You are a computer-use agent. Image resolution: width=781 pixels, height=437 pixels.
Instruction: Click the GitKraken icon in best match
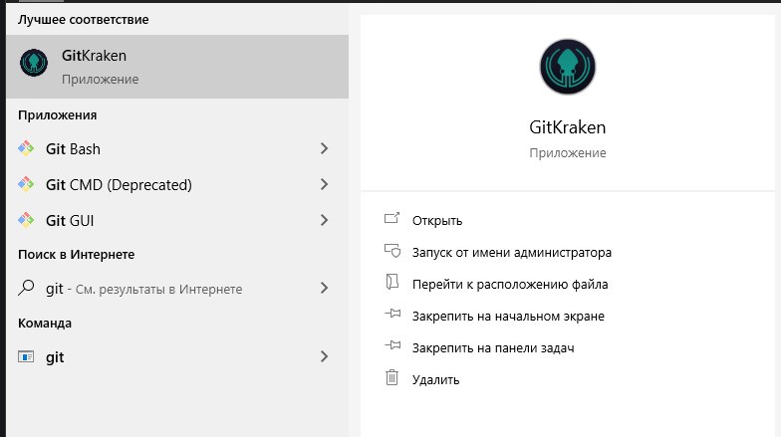(x=34, y=63)
